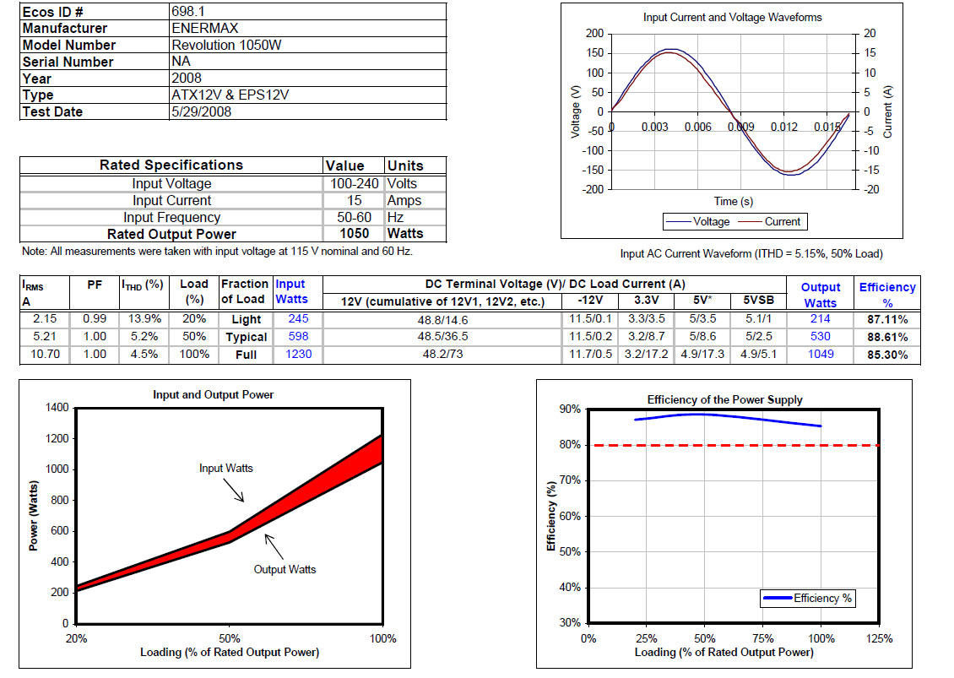Select the Light load output watts 214
This screenshot has height=678, width=954.
(820, 319)
